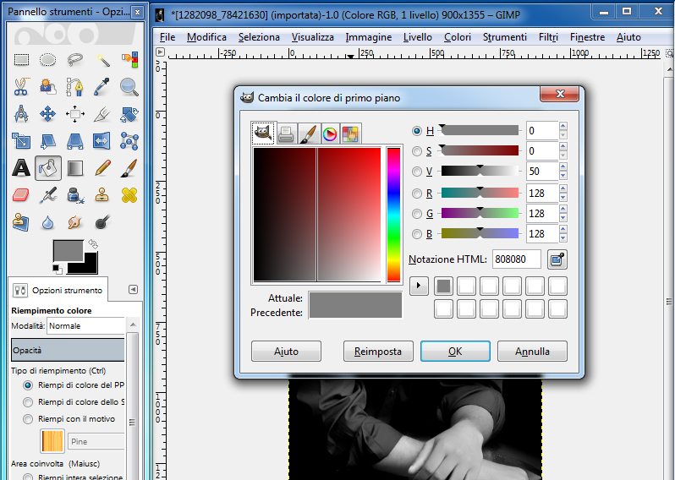The image size is (675, 480).
Task: Choose 'Riempi con il motivo' fill option
Action: click(28, 418)
